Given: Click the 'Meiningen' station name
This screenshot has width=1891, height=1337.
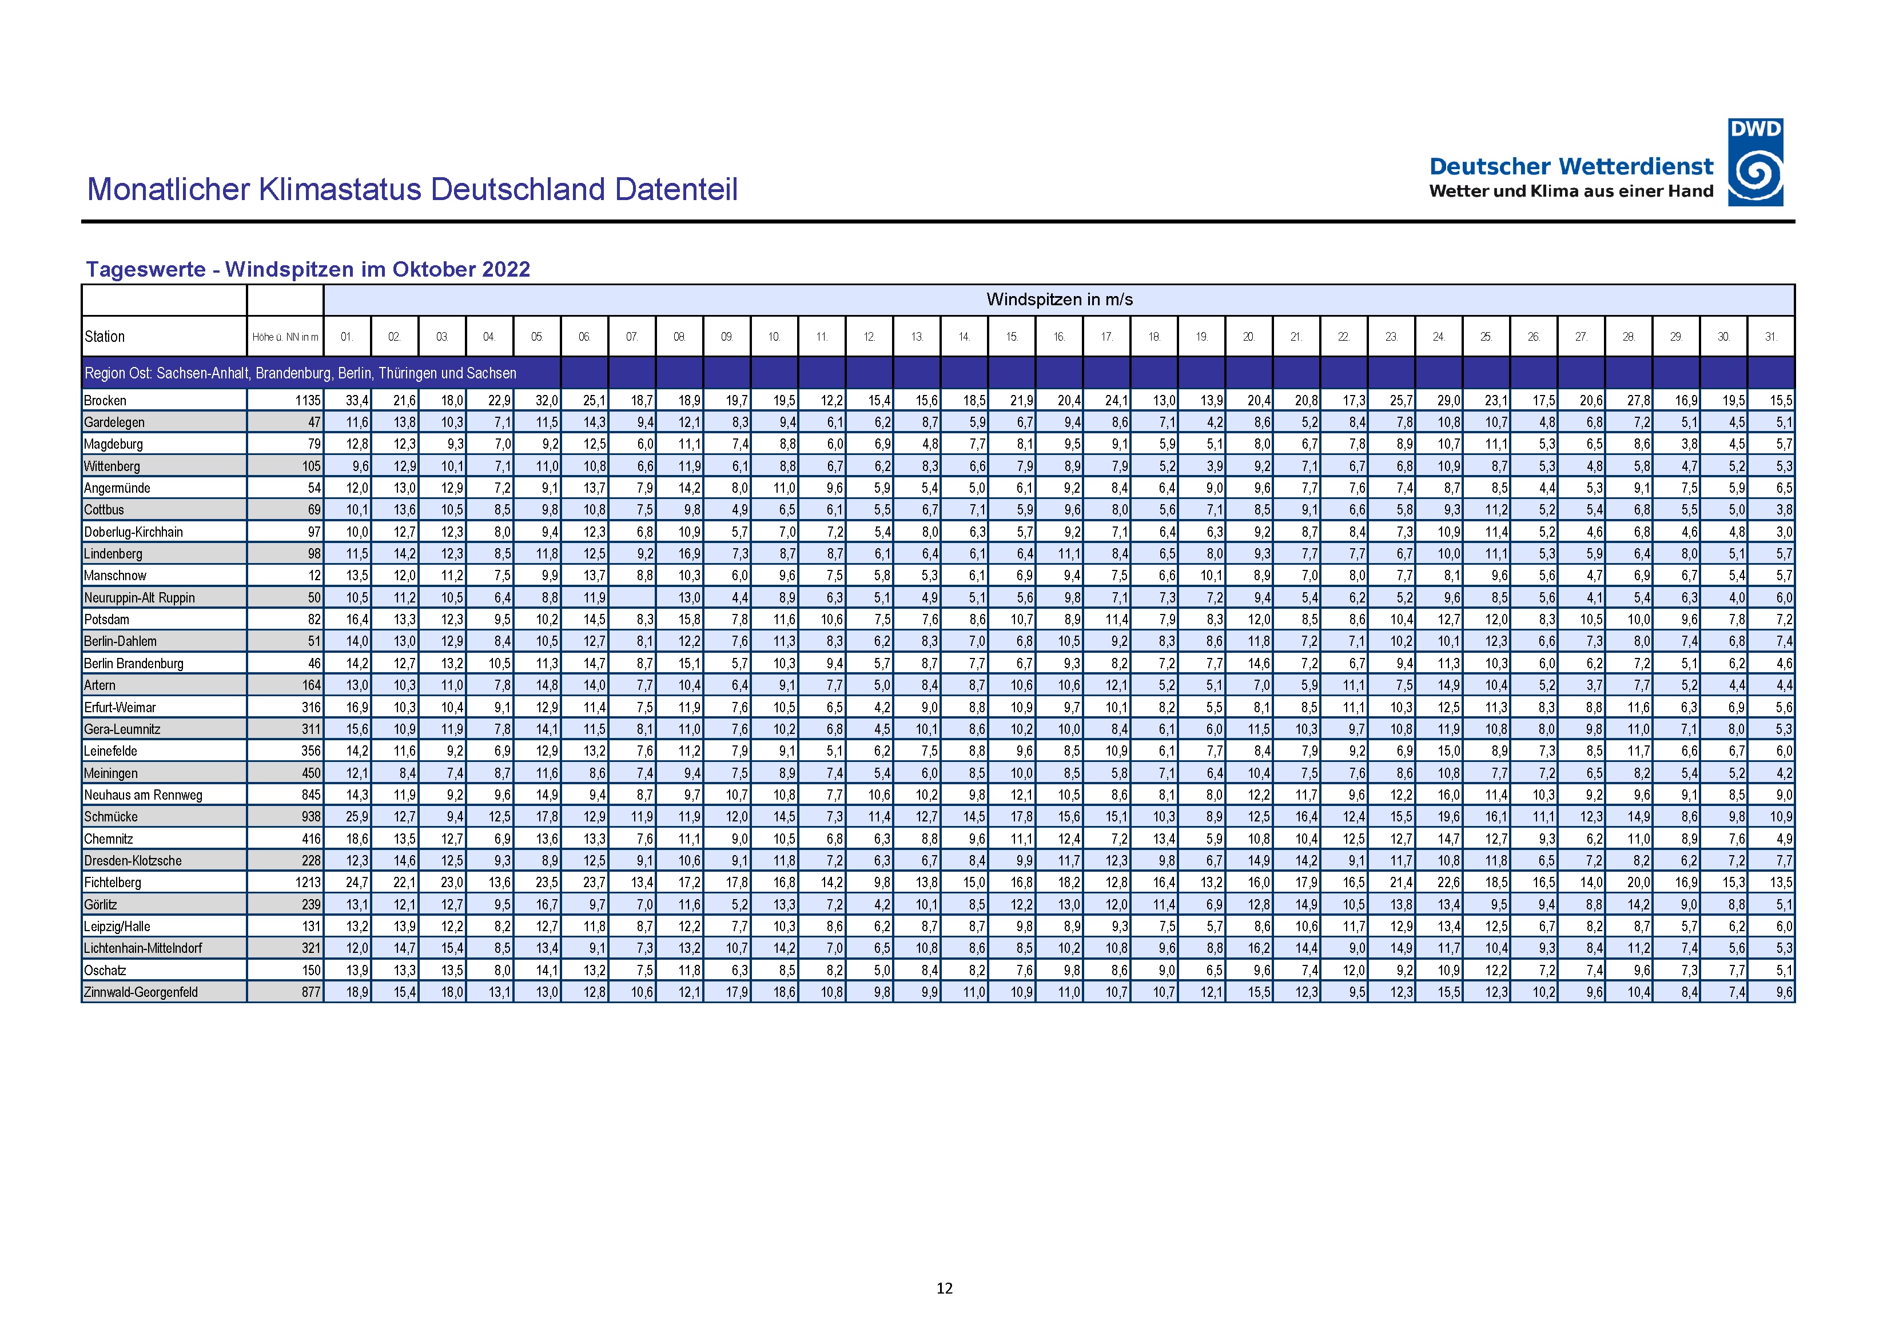Looking at the screenshot, I should (x=111, y=773).
